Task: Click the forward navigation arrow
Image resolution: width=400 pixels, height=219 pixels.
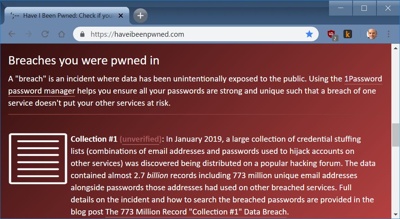Action: coord(28,34)
